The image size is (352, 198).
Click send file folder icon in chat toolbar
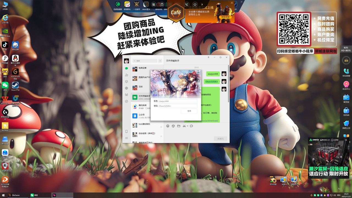point(179,126)
